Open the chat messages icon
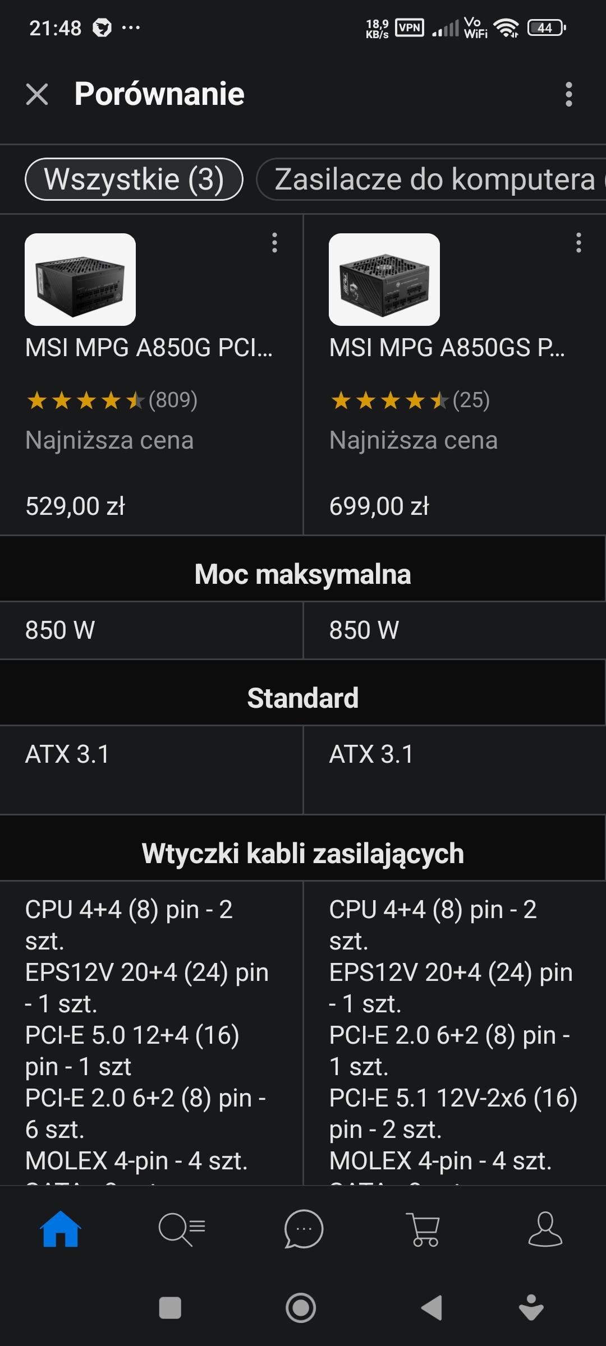This screenshot has height=1346, width=606. click(304, 1229)
